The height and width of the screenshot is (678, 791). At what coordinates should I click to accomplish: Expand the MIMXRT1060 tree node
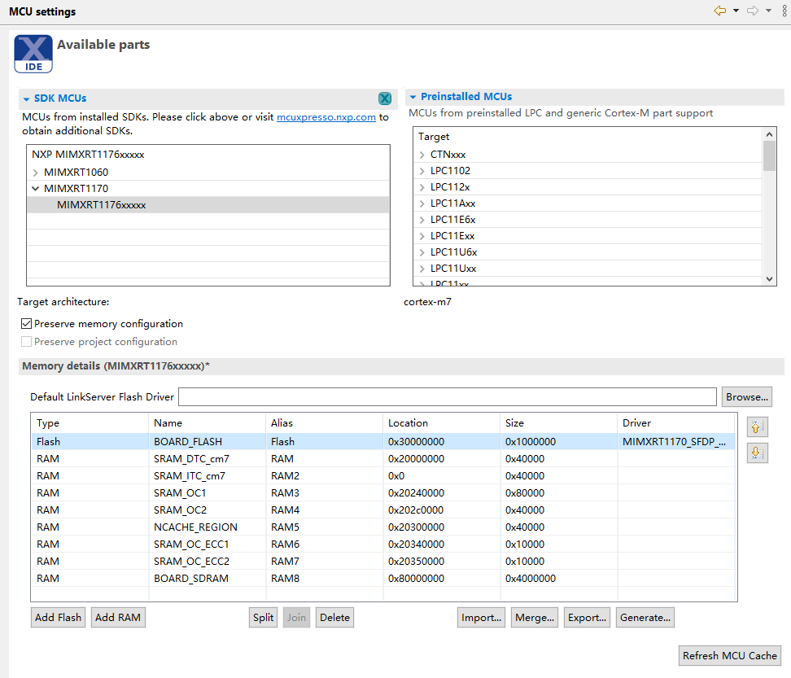[x=35, y=173]
